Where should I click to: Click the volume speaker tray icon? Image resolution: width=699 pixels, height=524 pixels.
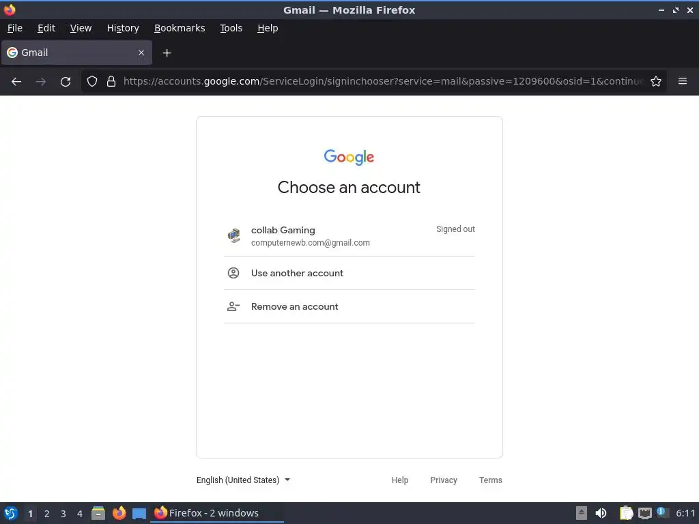pos(601,513)
